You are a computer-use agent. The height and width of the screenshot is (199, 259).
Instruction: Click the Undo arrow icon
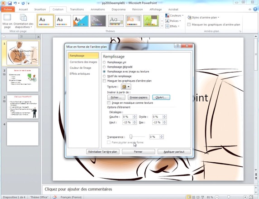(x=15, y=3)
